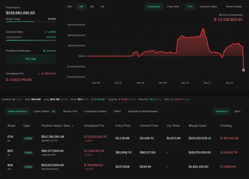Switch to Spot positions
This screenshot has height=179, width=249.
coord(237,111)
